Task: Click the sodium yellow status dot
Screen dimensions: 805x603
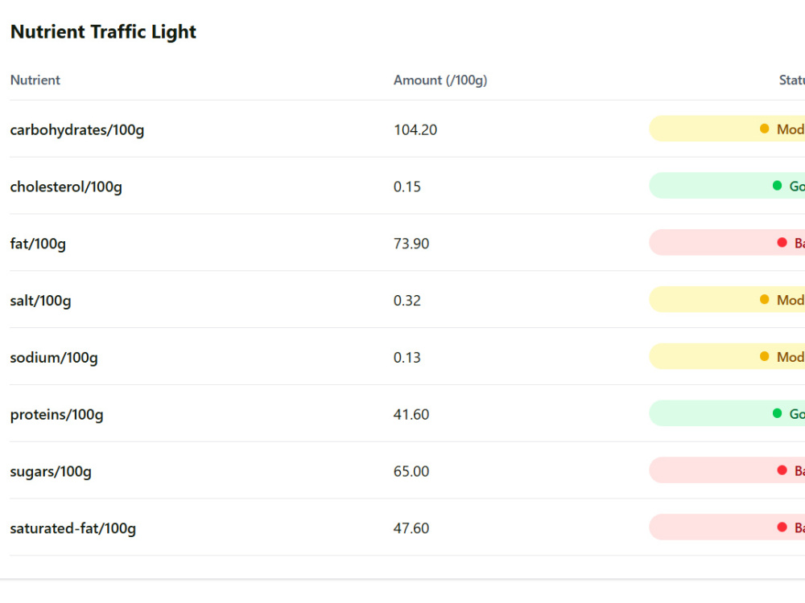Action: click(x=765, y=356)
